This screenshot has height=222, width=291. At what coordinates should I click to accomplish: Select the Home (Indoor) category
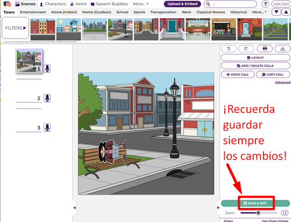(x=64, y=12)
